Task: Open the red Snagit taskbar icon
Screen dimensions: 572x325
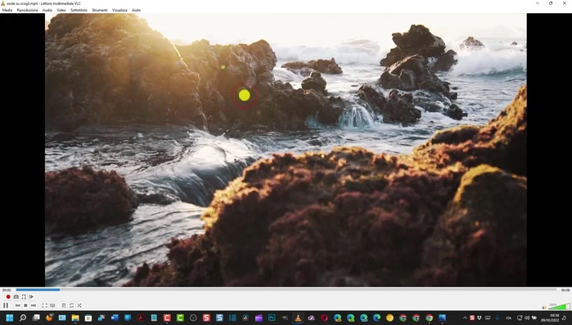Action: [x=206, y=318]
